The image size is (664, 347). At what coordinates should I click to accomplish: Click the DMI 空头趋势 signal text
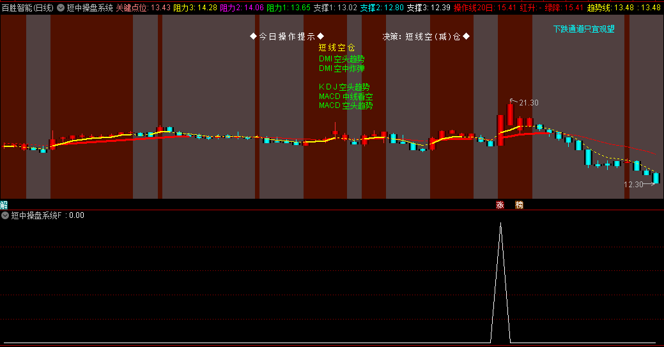[342, 59]
